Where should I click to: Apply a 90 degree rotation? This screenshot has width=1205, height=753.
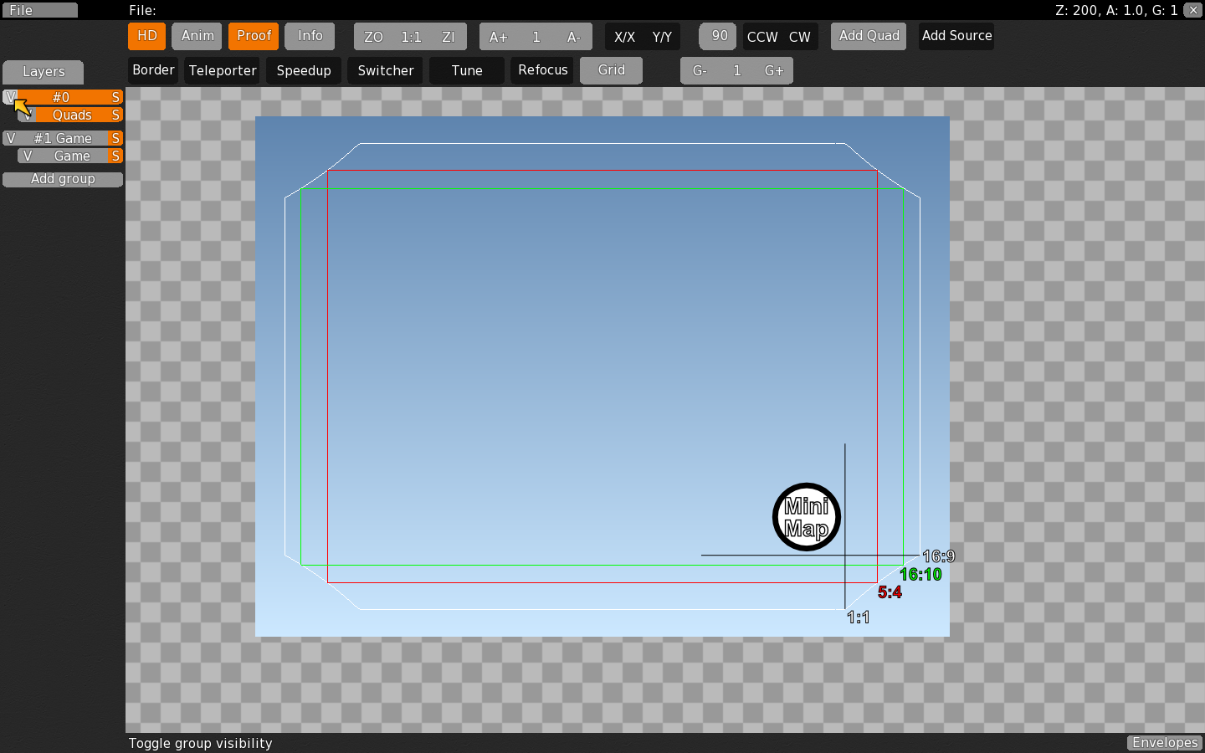click(717, 37)
